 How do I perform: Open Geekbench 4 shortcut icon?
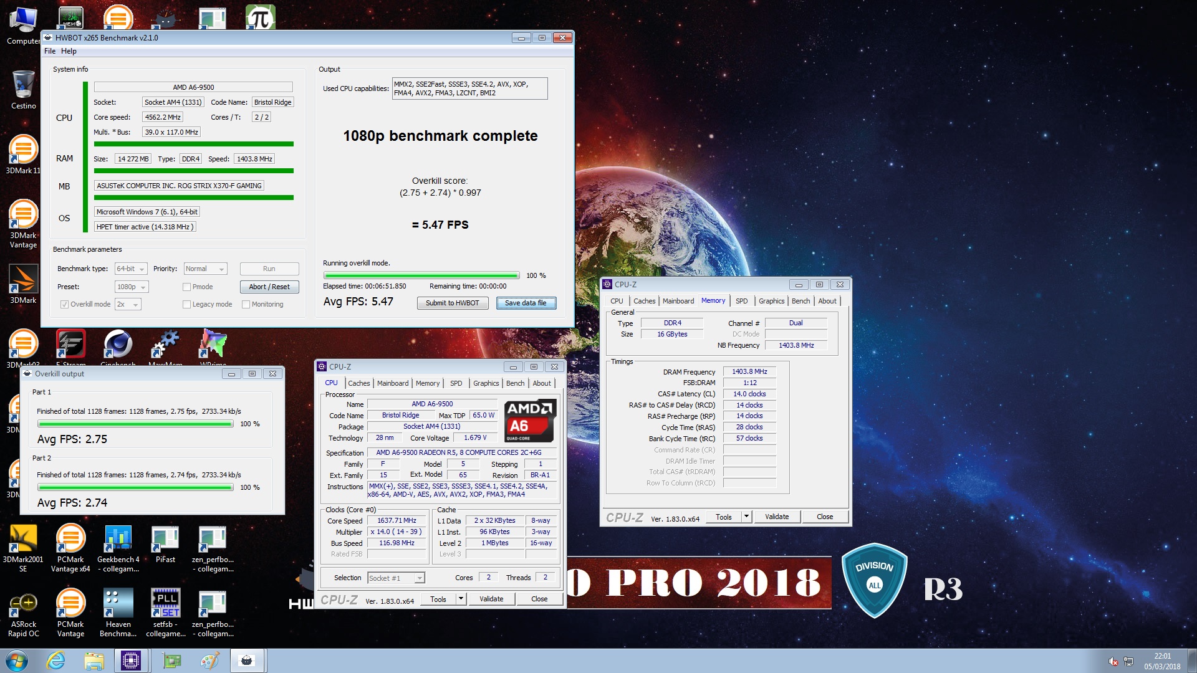pyautogui.click(x=118, y=548)
